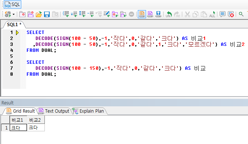Select the SQL1 * editor tab

(x=14, y=25)
